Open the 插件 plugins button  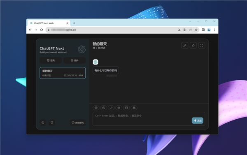point(75,60)
